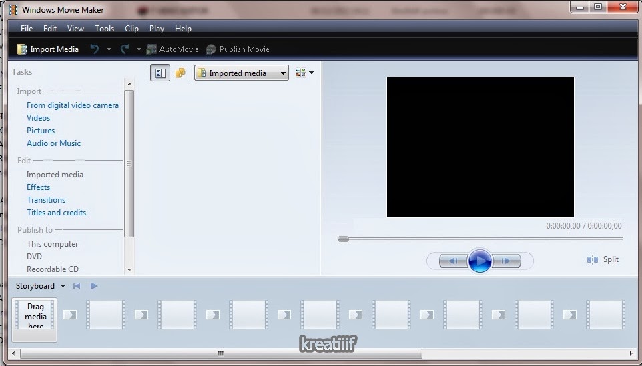This screenshot has width=642, height=366.
Task: Click the storyboard scroll left arrow
Action: click(x=13, y=353)
